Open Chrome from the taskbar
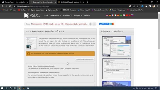Viewport: 160px width, 90px height. point(19,88)
